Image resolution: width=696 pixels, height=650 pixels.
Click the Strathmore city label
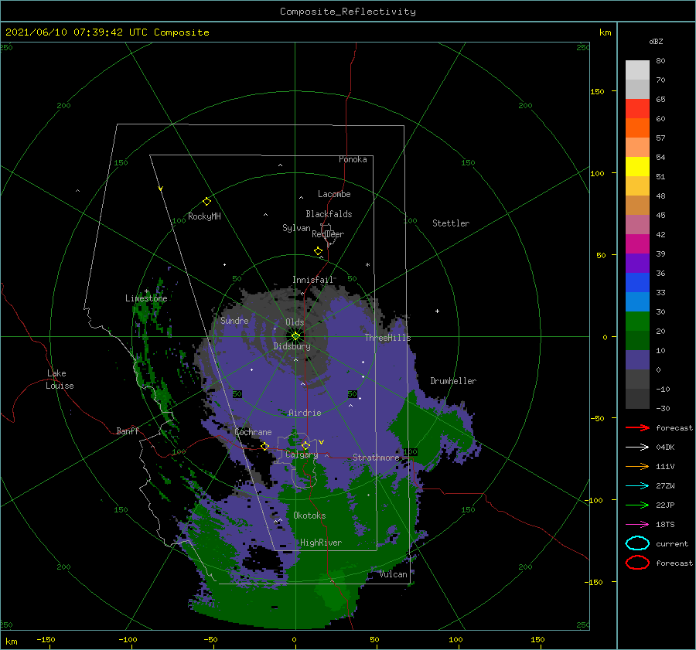pyautogui.click(x=376, y=457)
